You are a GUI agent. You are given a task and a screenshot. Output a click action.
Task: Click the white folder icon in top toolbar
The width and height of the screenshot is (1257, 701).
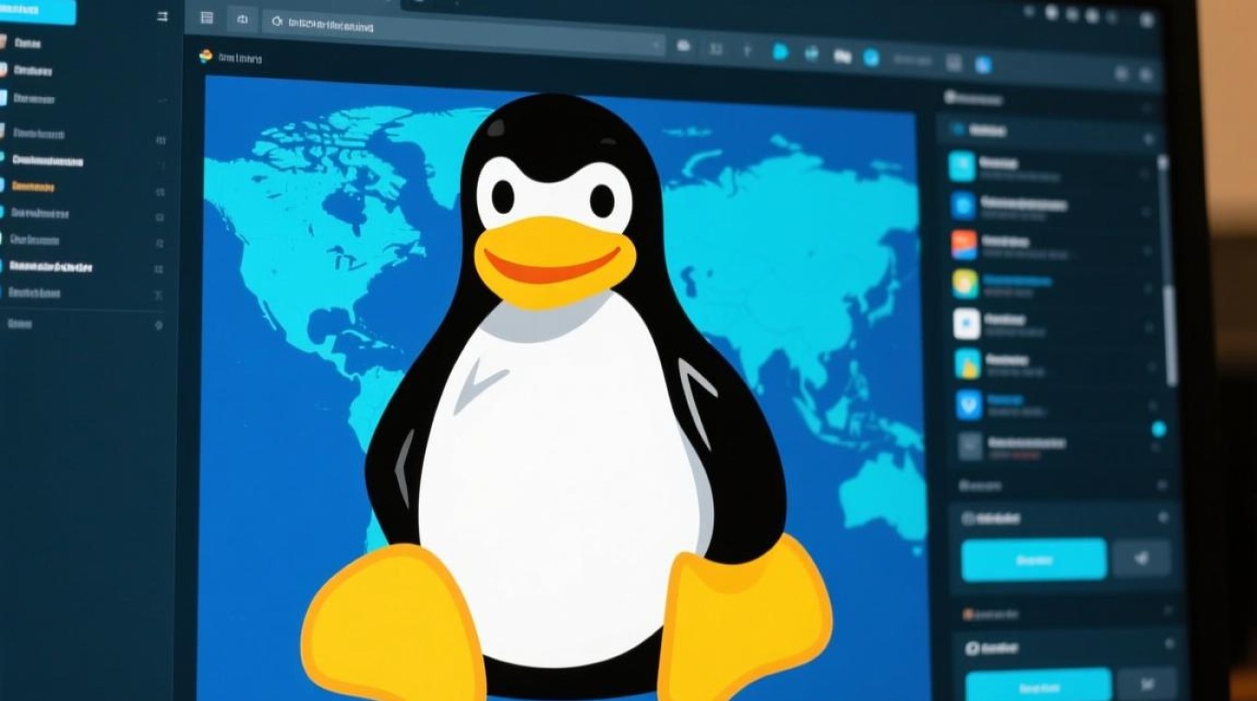pos(842,56)
